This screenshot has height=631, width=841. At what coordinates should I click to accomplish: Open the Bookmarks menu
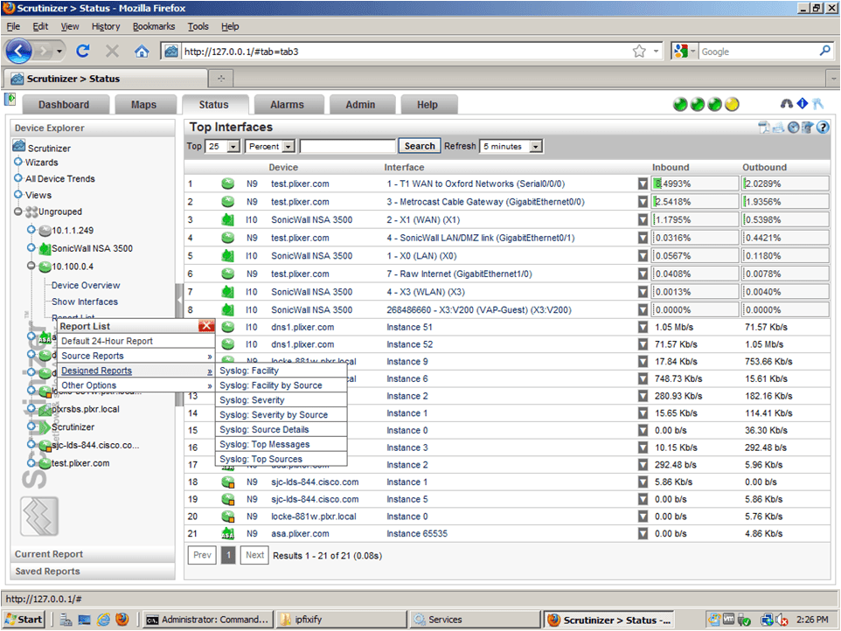click(x=154, y=26)
